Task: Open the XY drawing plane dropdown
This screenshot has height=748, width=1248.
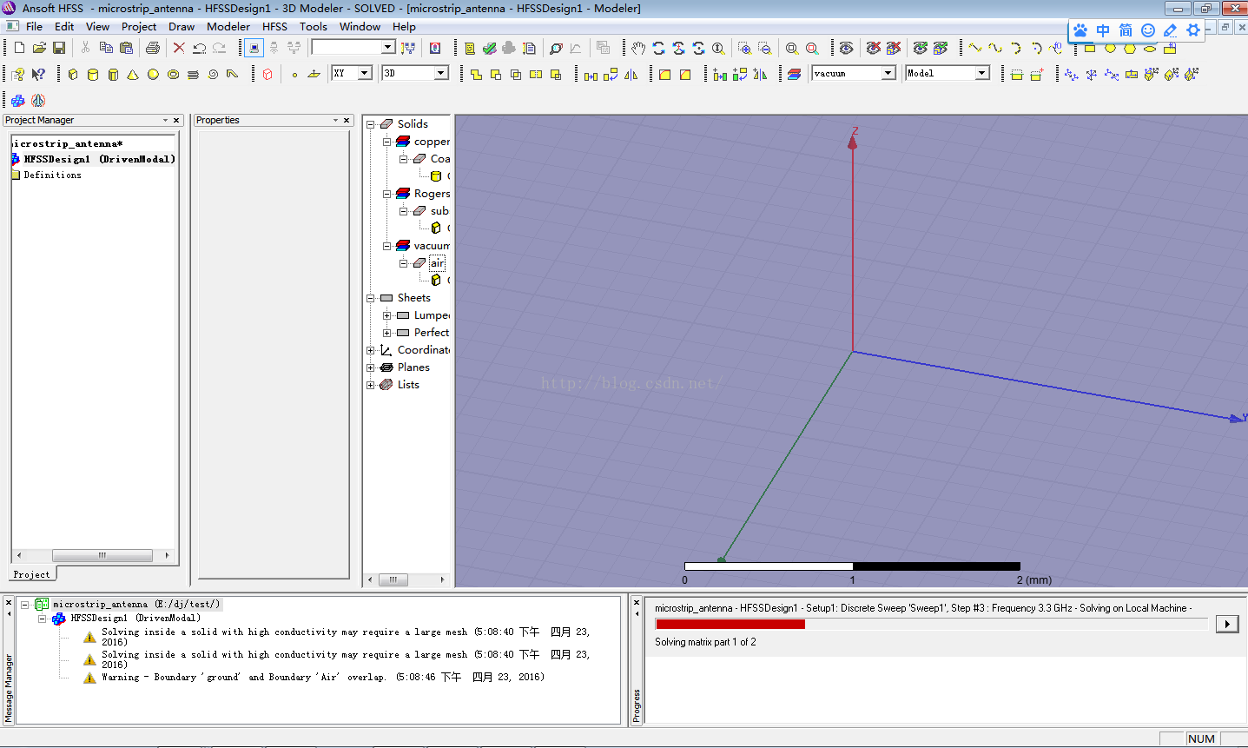Action: coord(365,73)
